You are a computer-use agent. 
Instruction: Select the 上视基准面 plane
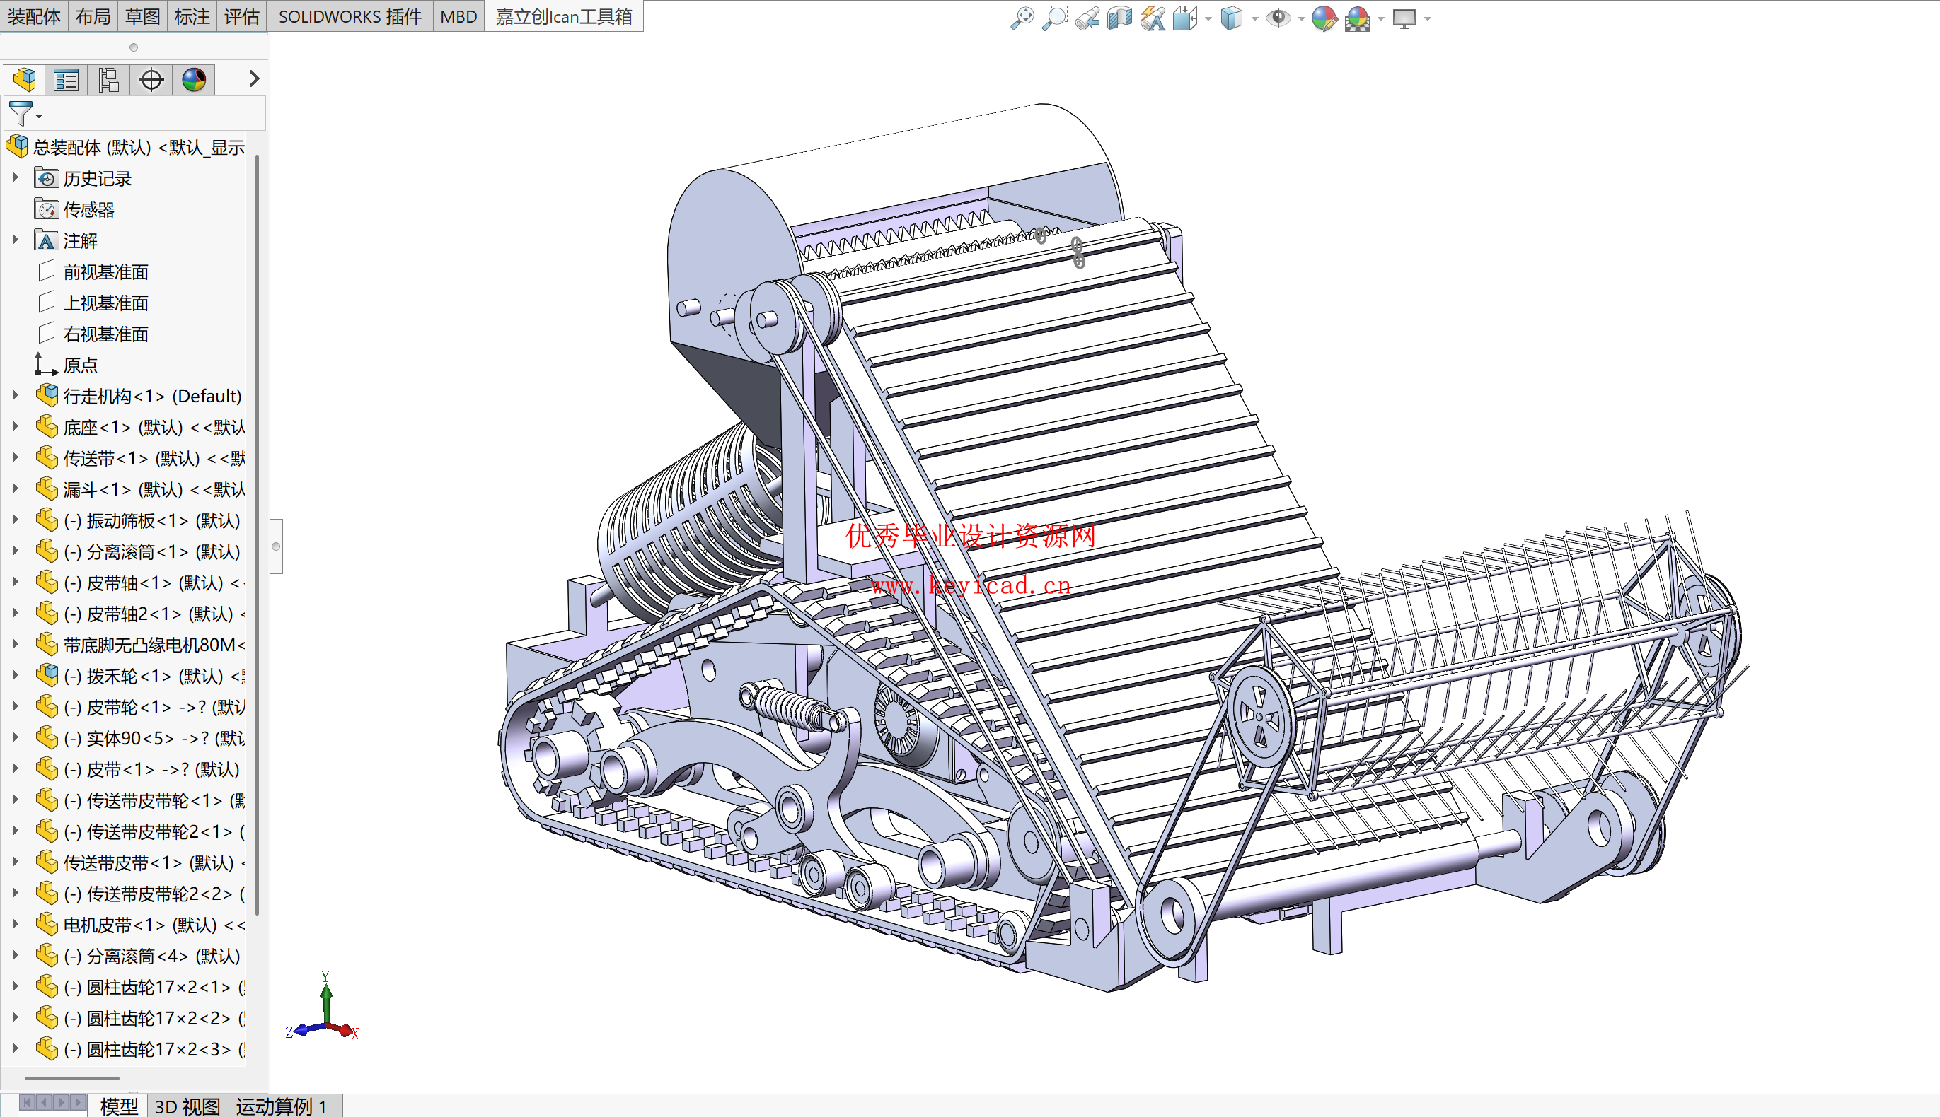coord(106,303)
